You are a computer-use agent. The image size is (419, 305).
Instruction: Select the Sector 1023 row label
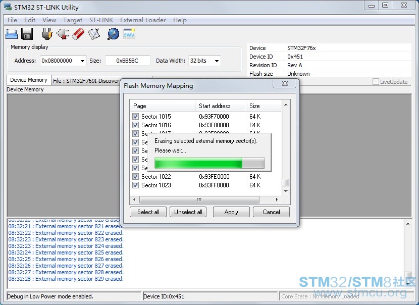[156, 185]
